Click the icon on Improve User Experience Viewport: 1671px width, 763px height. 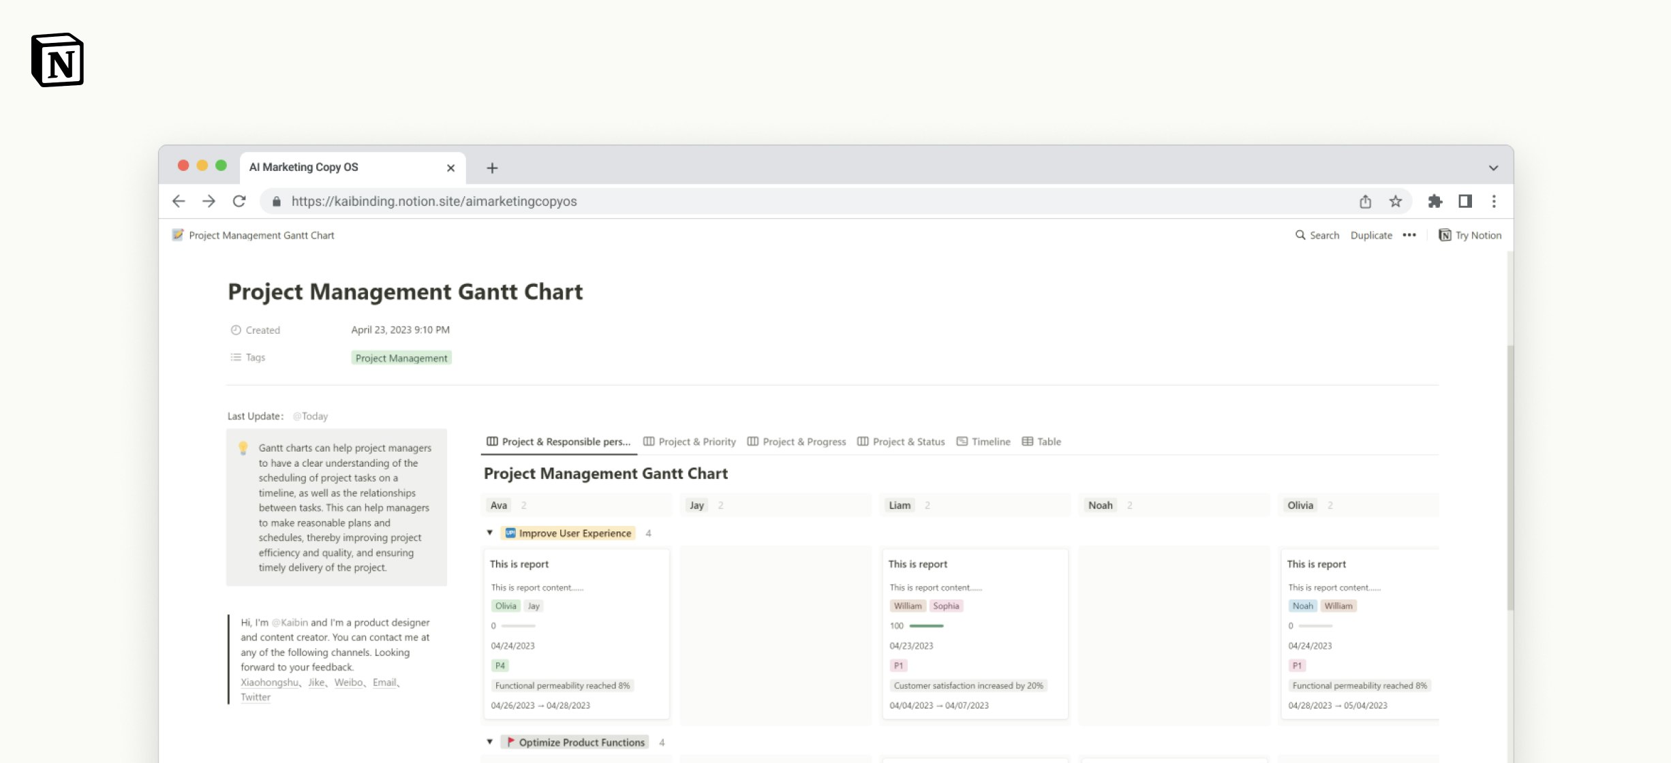point(510,533)
